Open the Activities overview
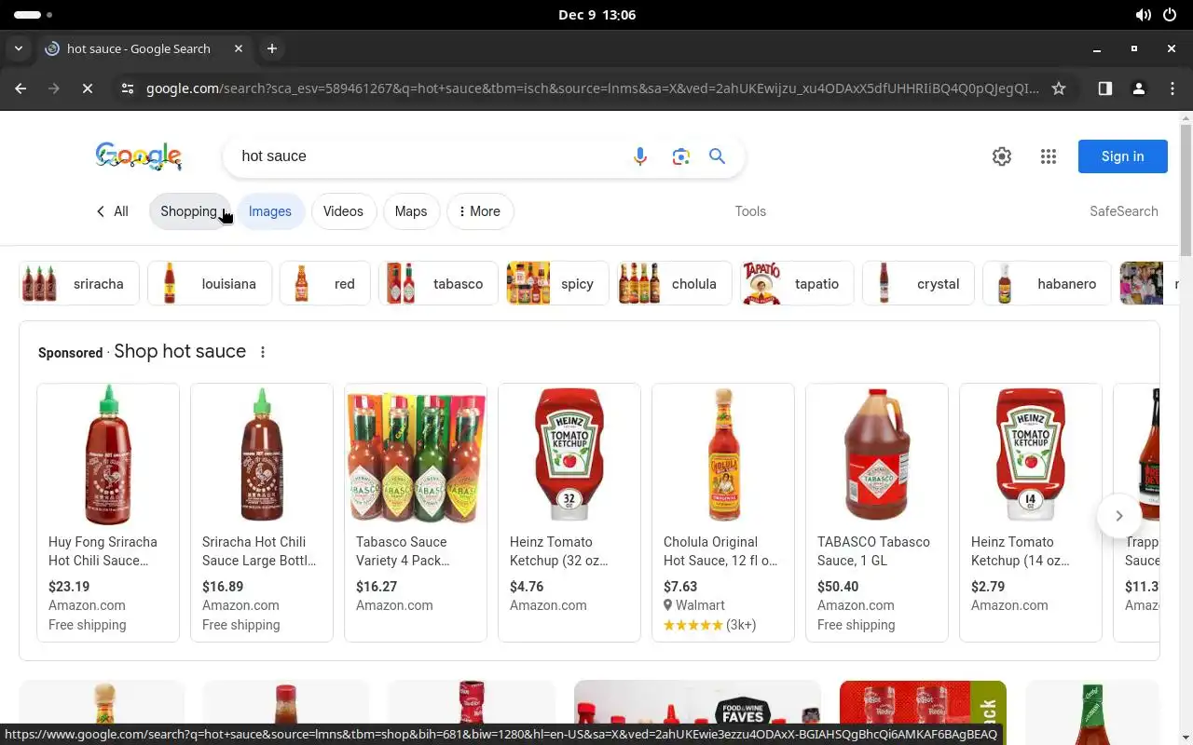Image resolution: width=1193 pixels, height=745 pixels. pos(34,15)
